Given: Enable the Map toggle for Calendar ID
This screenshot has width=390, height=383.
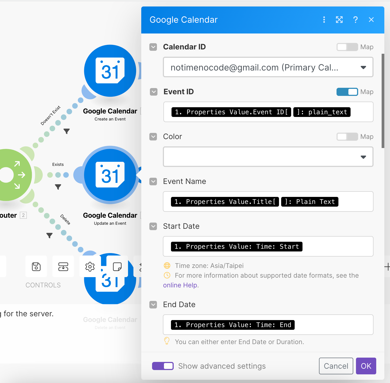Looking at the screenshot, I should (x=347, y=47).
